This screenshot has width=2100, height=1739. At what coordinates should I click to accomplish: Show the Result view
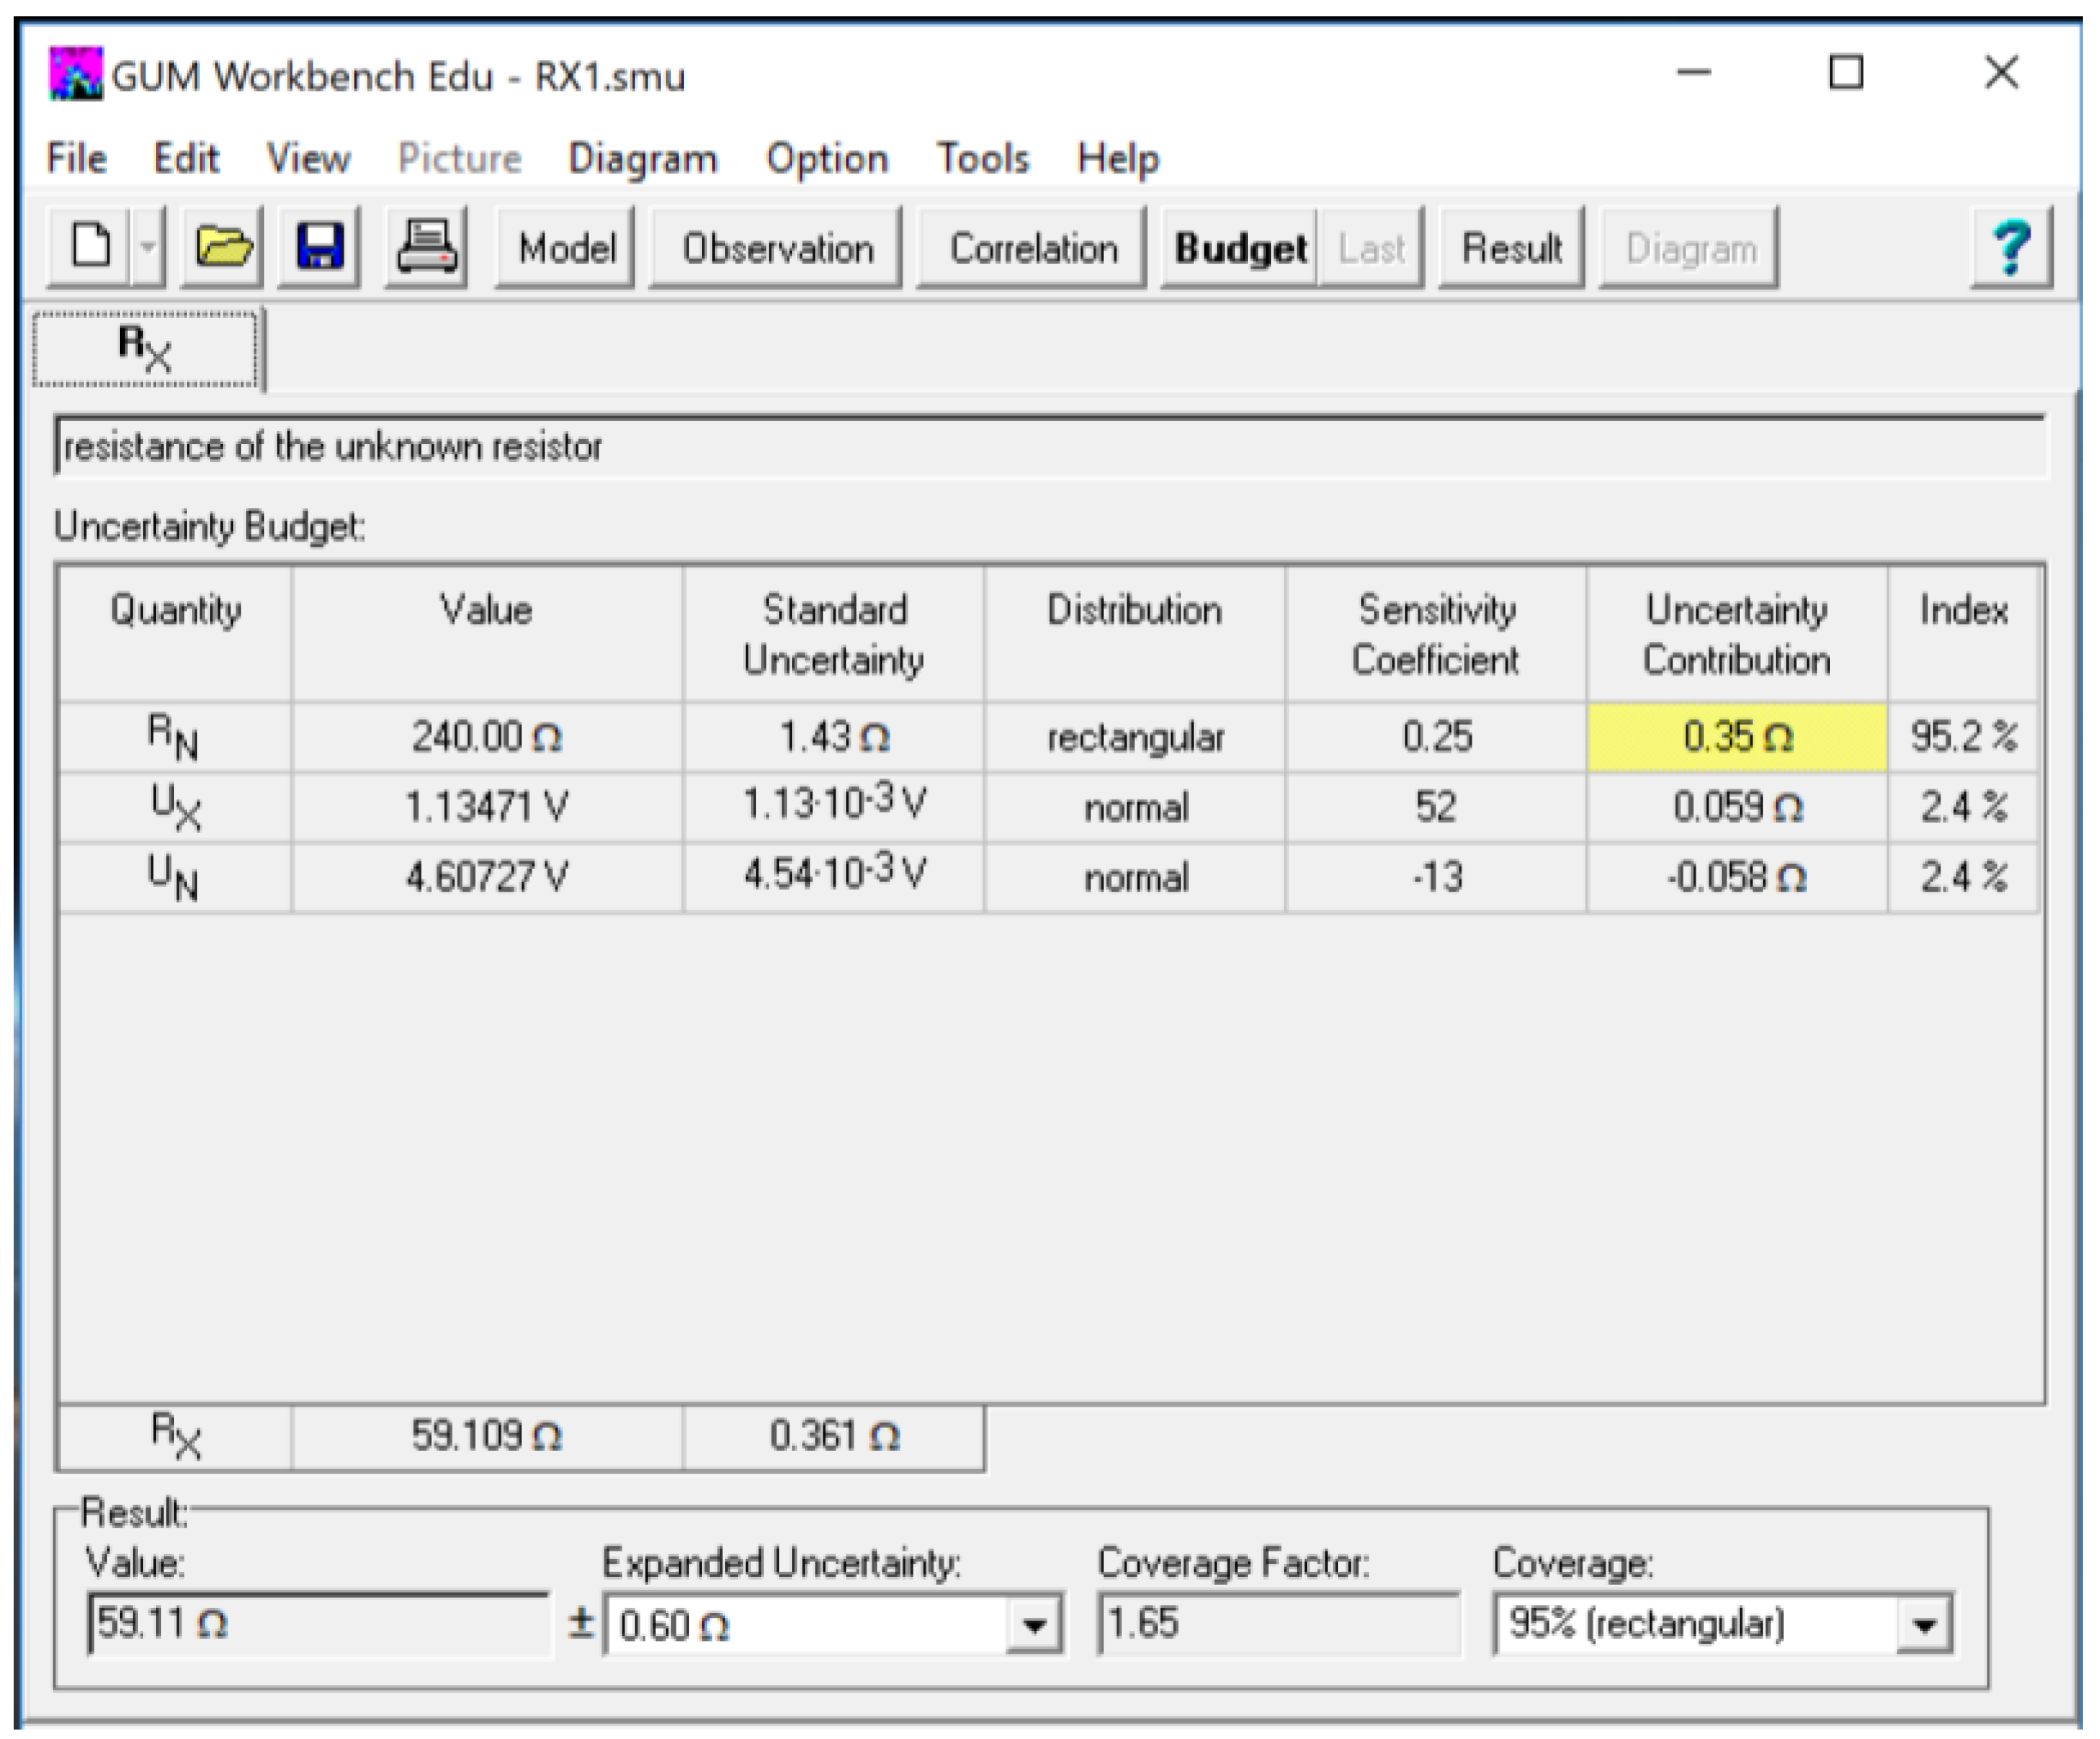(x=1511, y=248)
